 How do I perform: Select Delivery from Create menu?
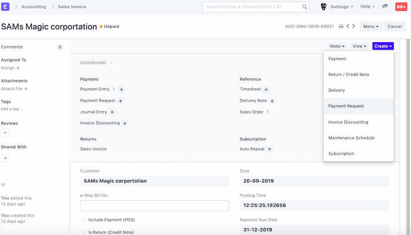(358, 90)
